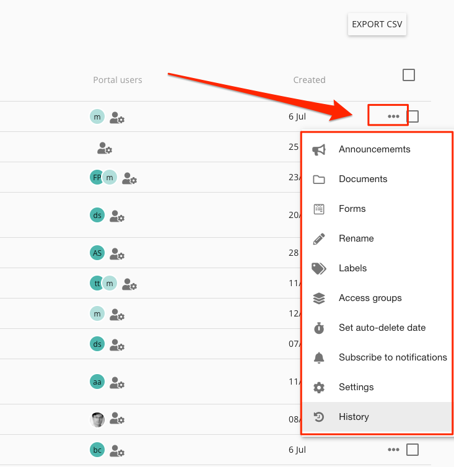Open the three-dots menu on bottom row

pyautogui.click(x=393, y=450)
